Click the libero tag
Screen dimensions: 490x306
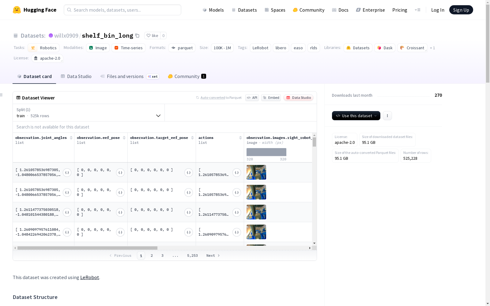[281, 48]
